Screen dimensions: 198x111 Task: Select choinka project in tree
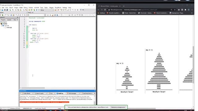(5, 24)
